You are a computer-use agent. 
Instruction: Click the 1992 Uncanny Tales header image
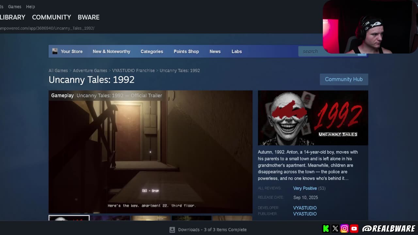313,118
